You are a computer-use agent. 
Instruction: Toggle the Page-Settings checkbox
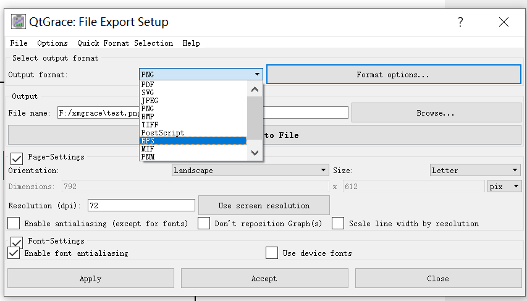(17, 158)
